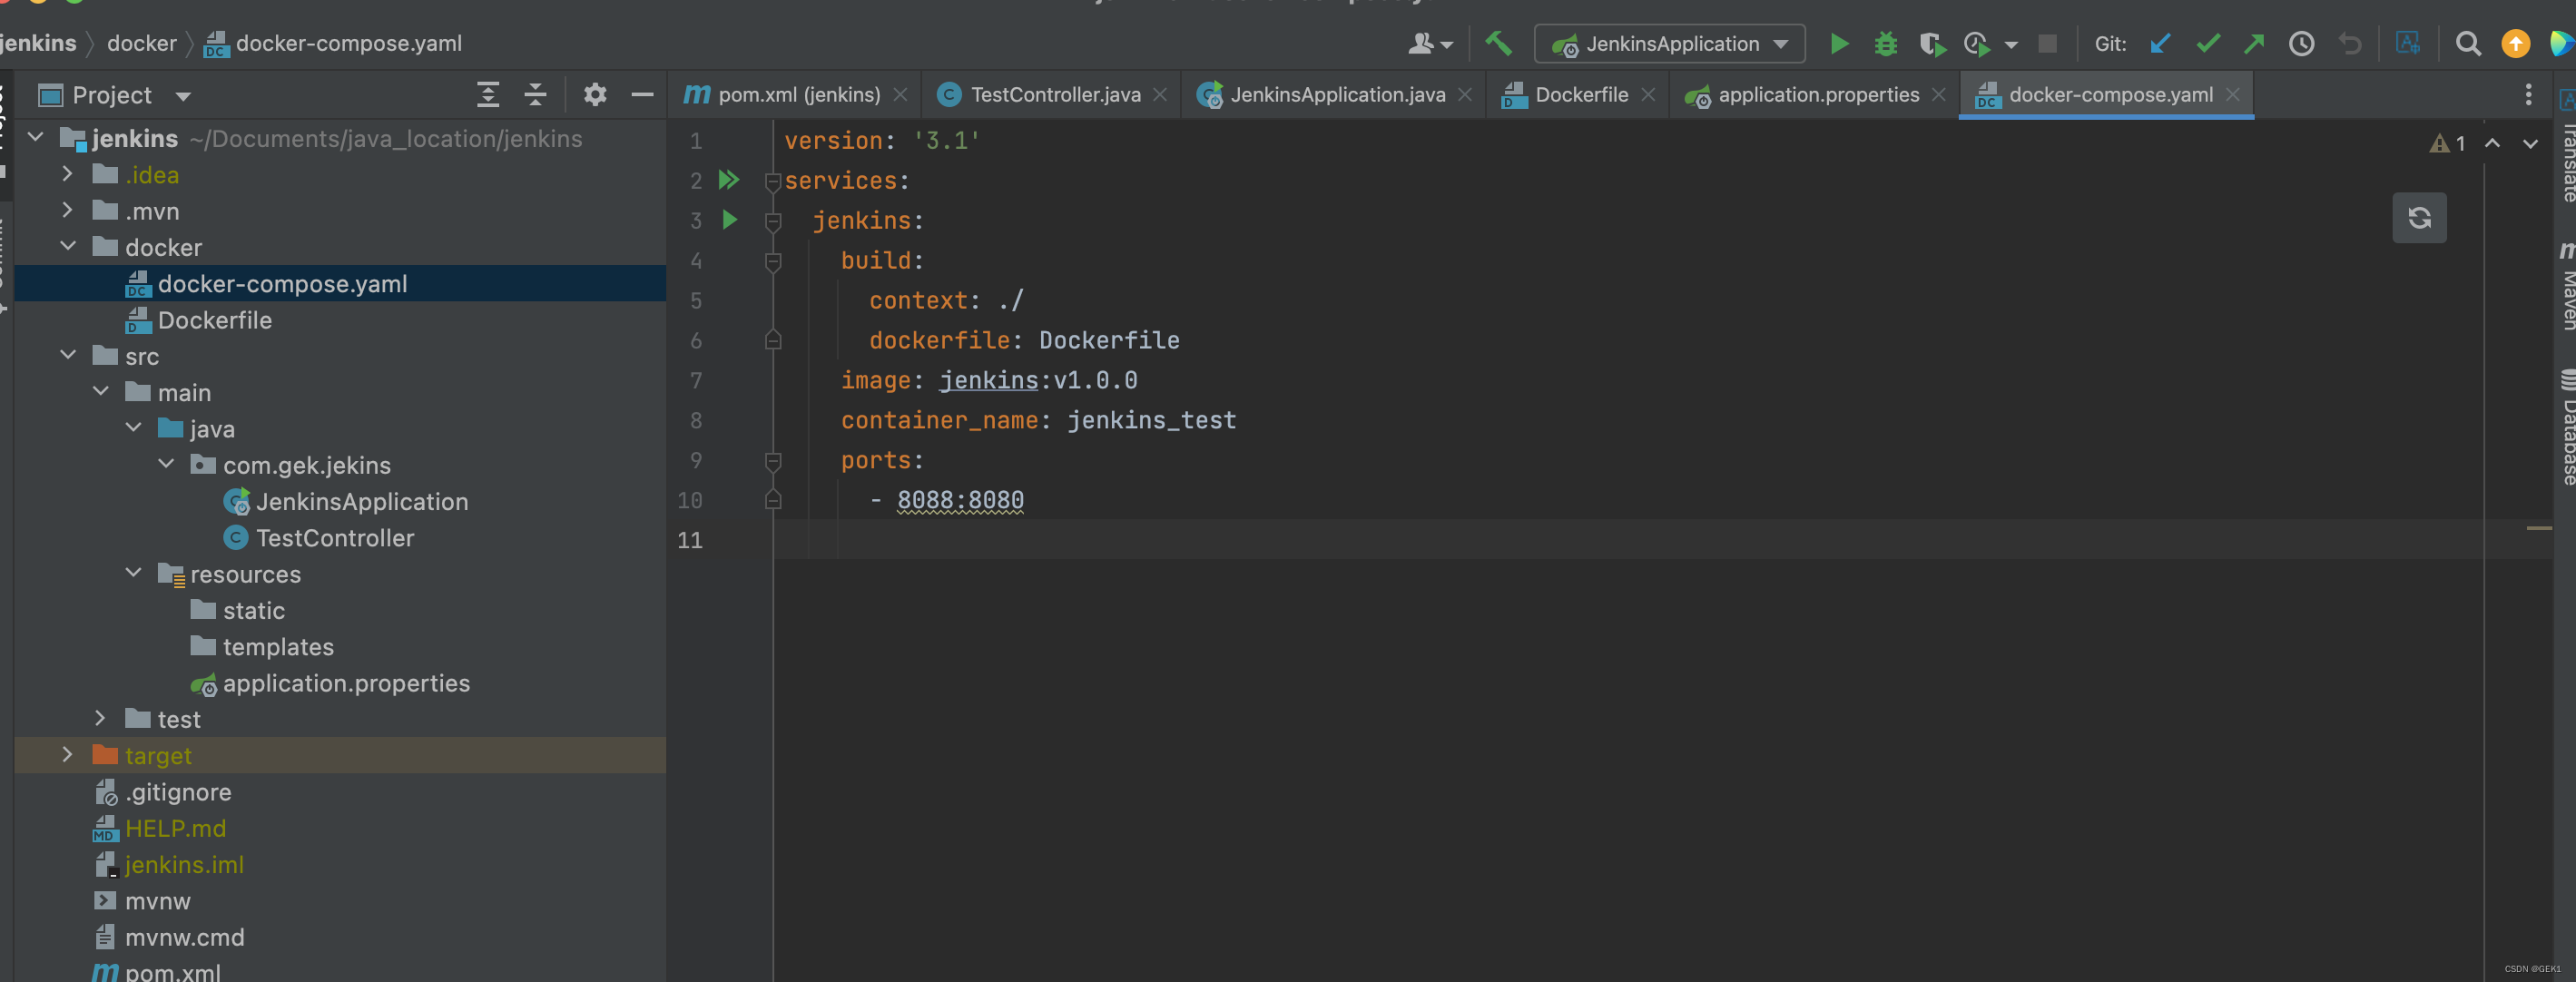Open JenkinsApplication run configuration dropdown

pos(1671,44)
